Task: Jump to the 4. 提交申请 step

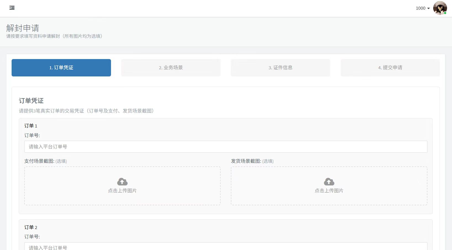Action: click(x=390, y=68)
